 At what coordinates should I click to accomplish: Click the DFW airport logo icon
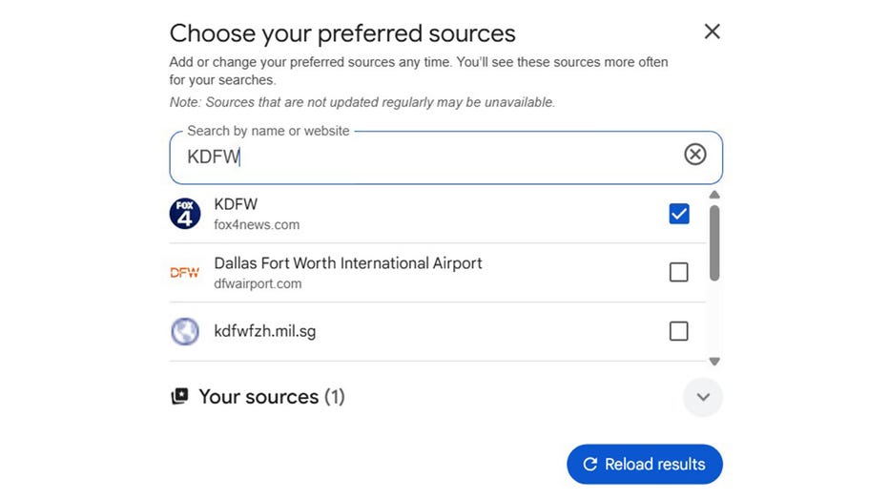185,273
